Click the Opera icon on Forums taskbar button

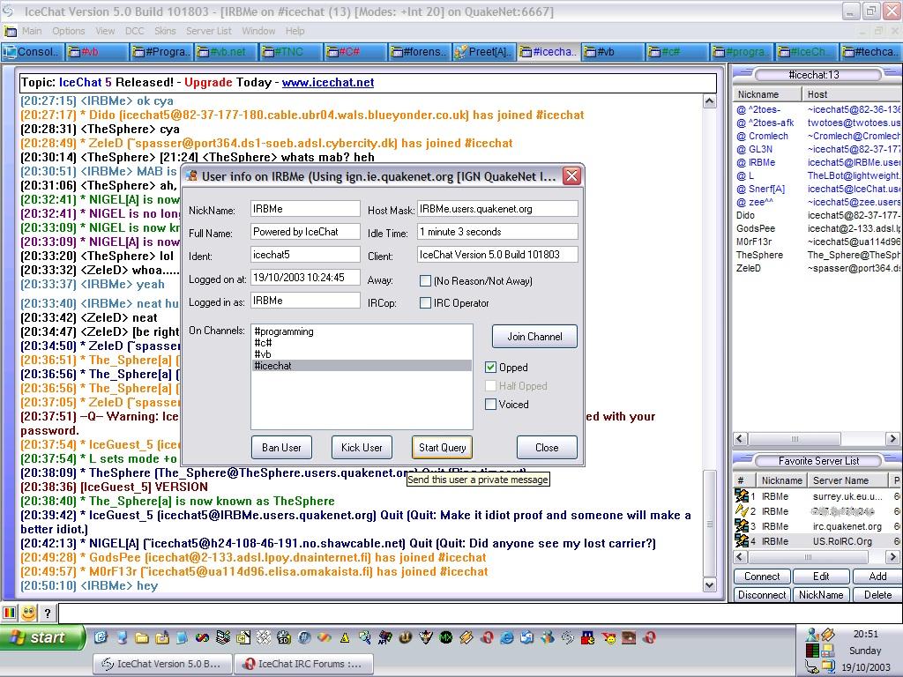point(249,664)
